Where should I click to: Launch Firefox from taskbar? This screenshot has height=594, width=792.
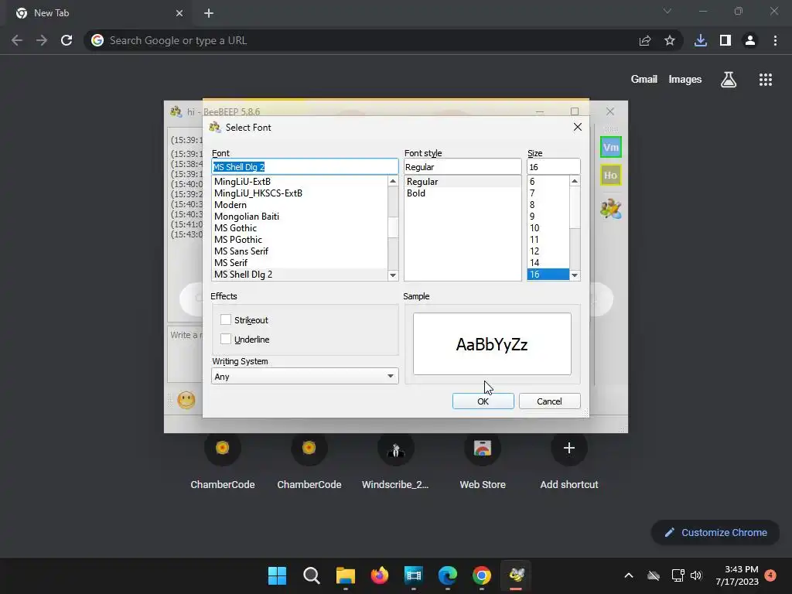coord(379,575)
